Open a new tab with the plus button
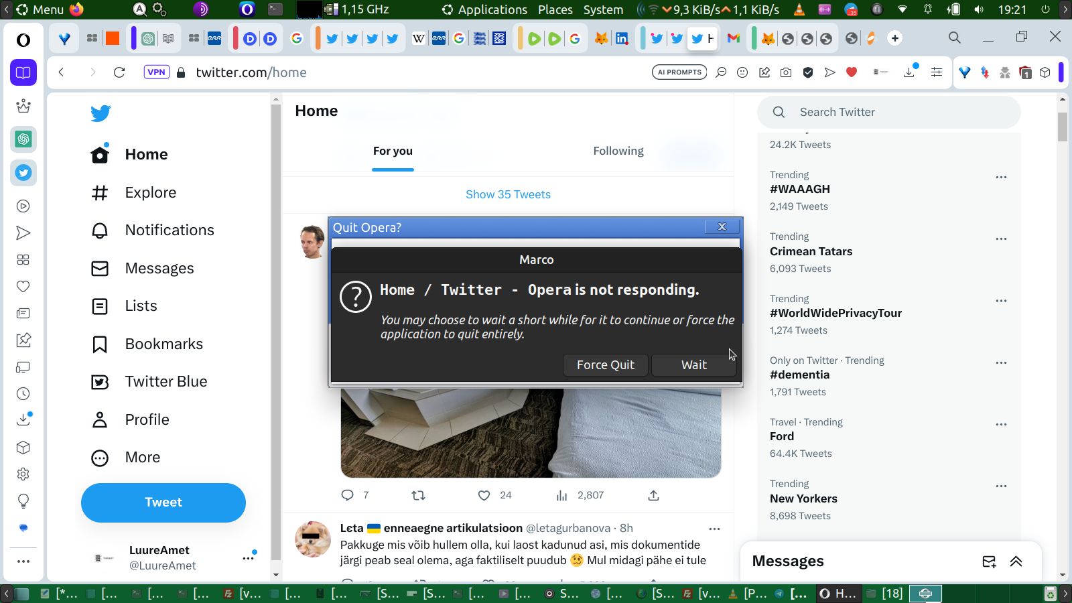The height and width of the screenshot is (603, 1072). click(895, 38)
